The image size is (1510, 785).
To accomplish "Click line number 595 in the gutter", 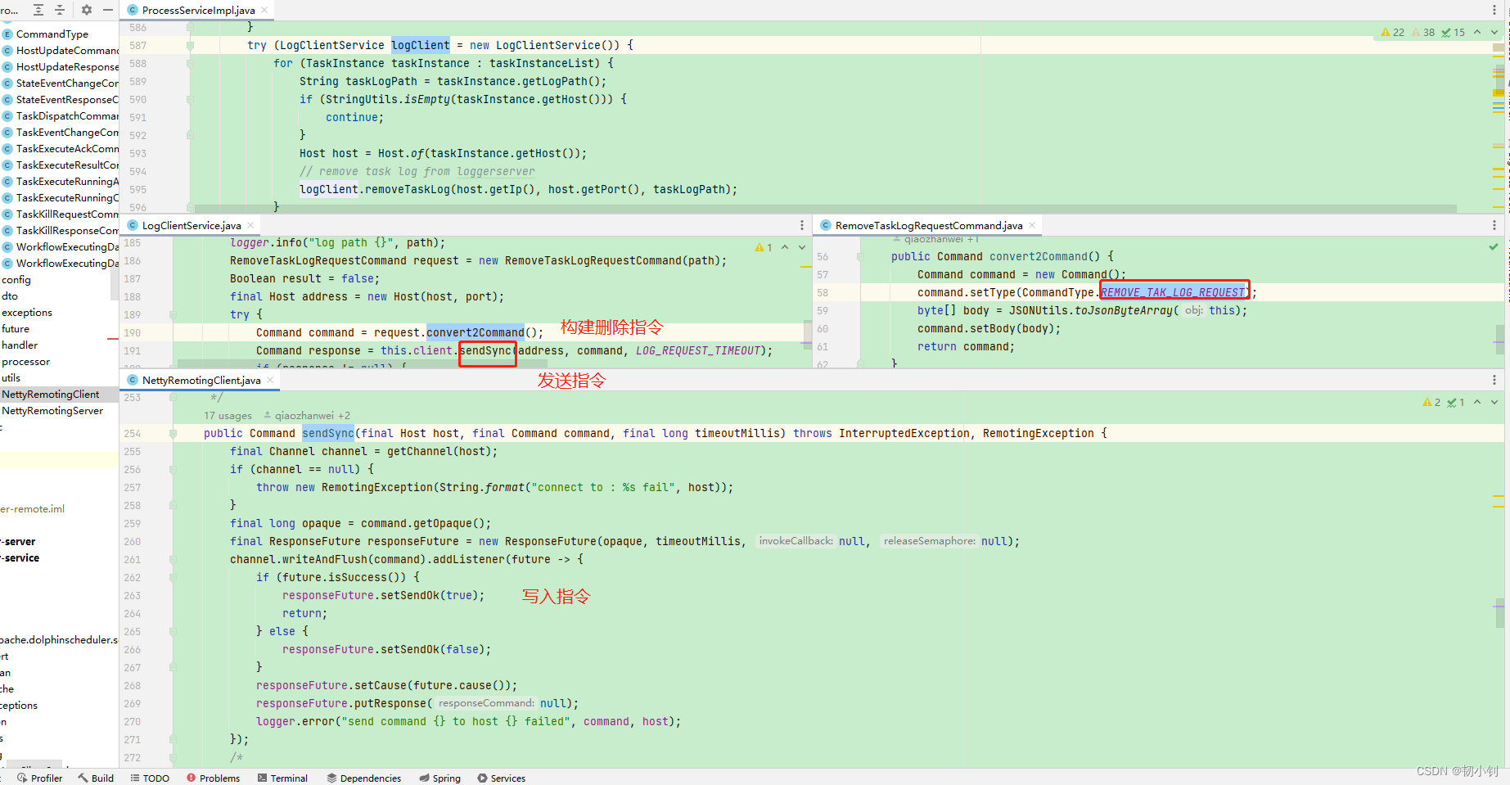I will (x=137, y=189).
